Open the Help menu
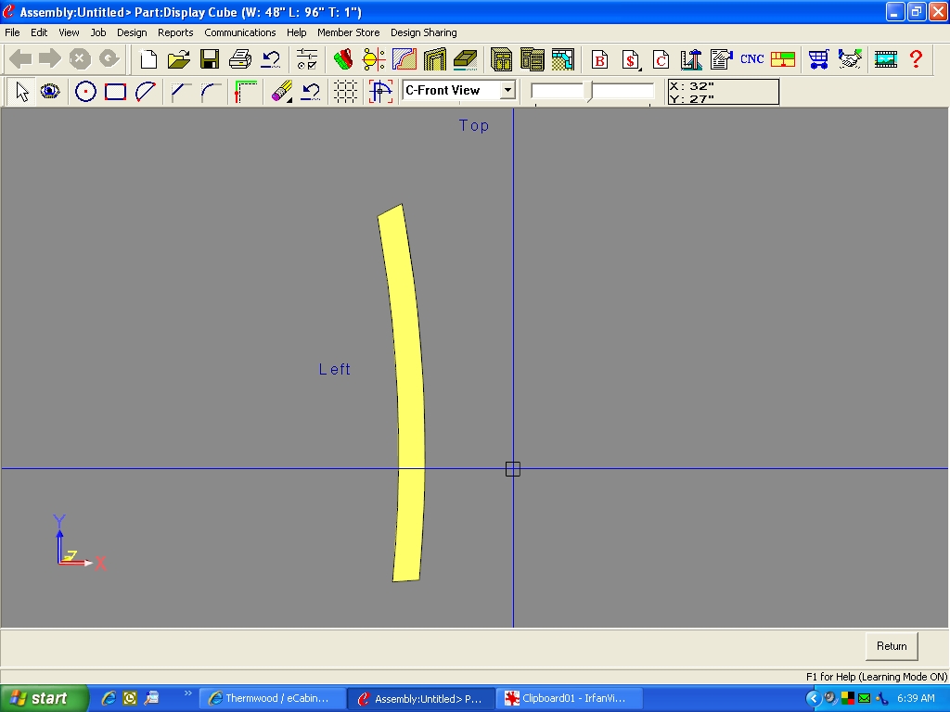 tap(296, 32)
